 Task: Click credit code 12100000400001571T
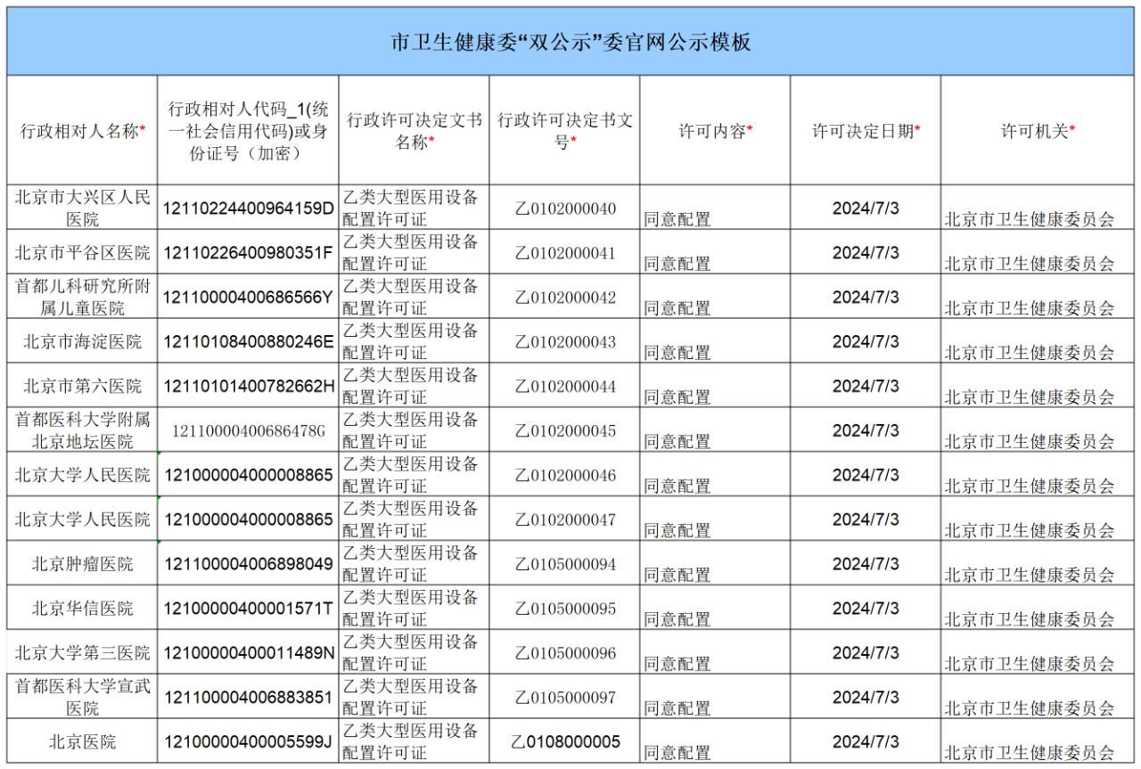point(248,609)
